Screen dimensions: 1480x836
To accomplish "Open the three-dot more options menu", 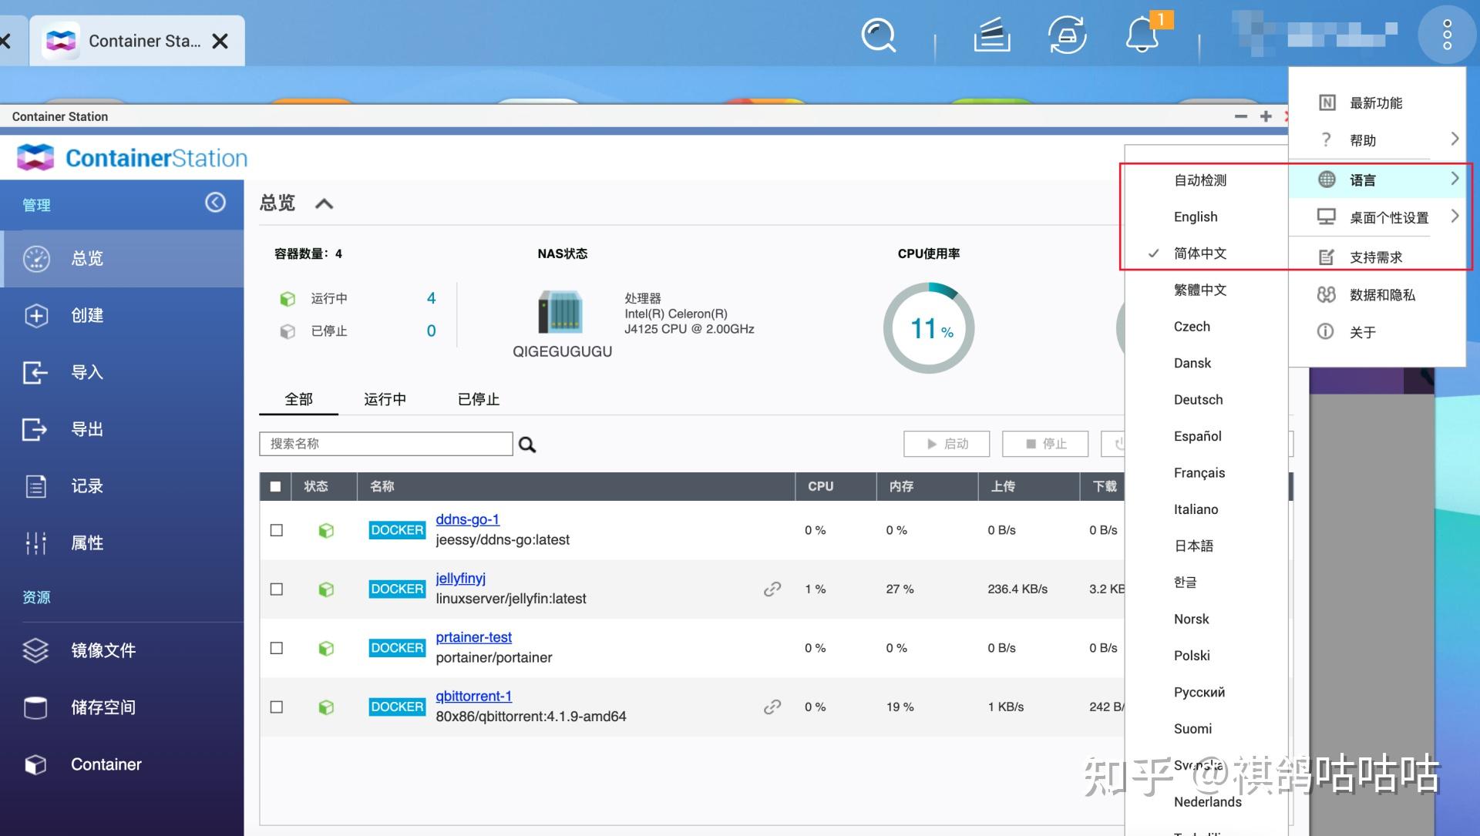I will pos(1447,35).
